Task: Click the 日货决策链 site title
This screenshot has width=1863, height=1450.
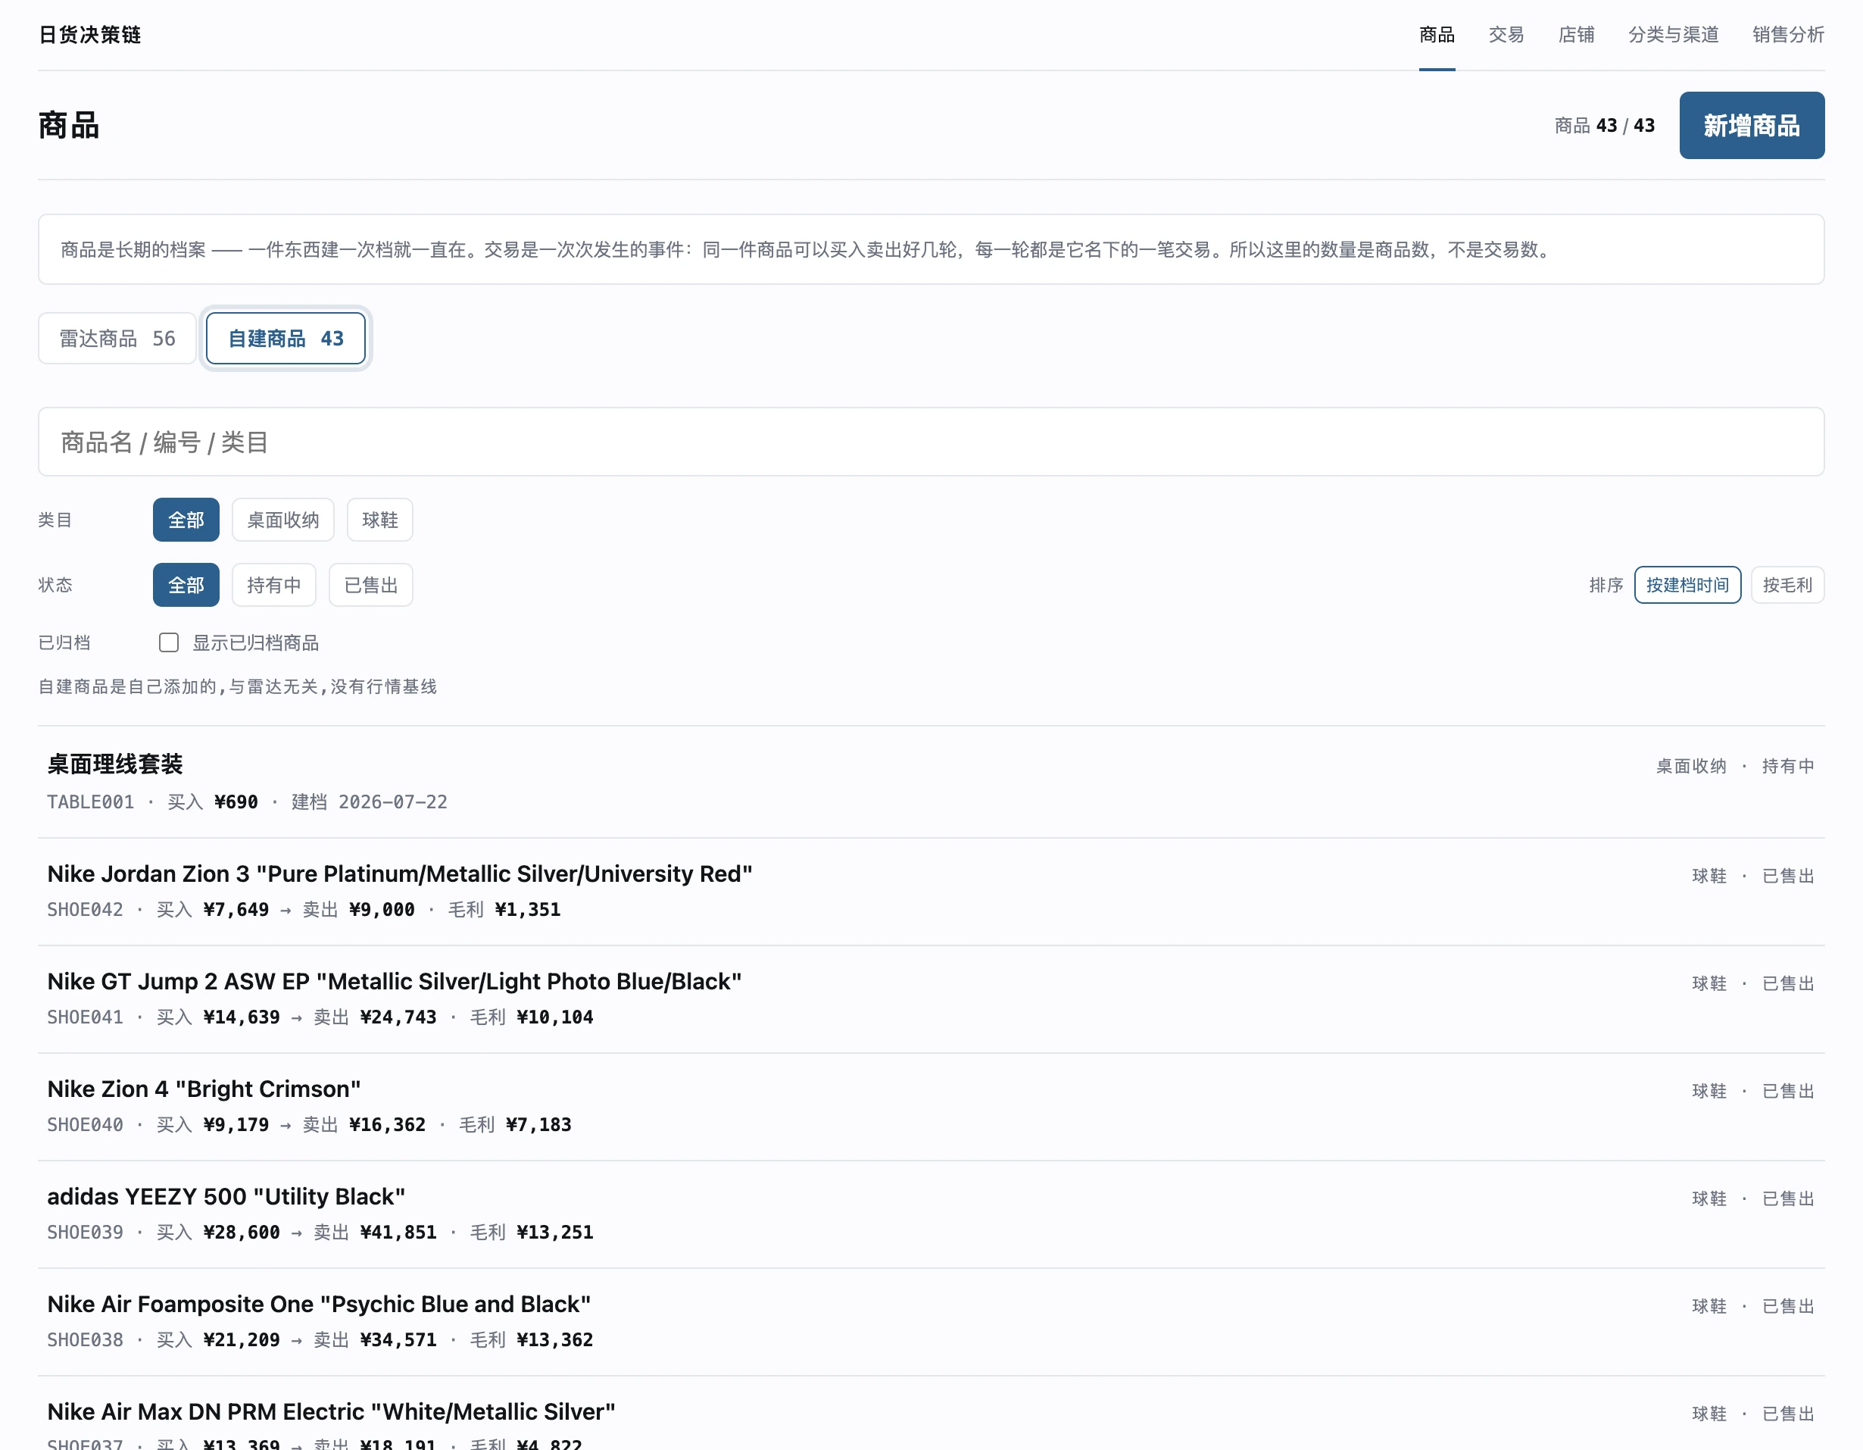Action: click(x=89, y=35)
